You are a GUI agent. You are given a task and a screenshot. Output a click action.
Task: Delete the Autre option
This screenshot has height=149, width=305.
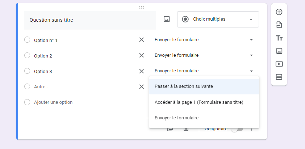141,87
